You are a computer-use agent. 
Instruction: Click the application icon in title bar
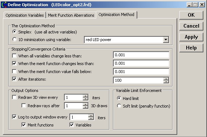tap(4, 5)
